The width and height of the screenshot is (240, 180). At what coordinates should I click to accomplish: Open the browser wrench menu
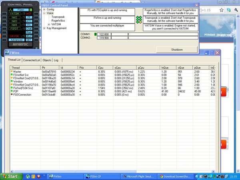pyautogui.click(x=236, y=10)
